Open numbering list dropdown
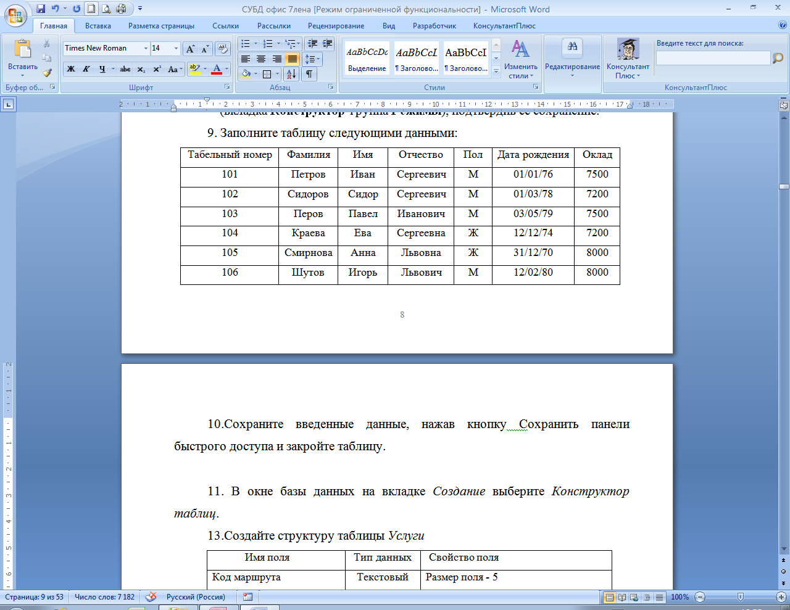This screenshot has width=790, height=610. pos(279,44)
